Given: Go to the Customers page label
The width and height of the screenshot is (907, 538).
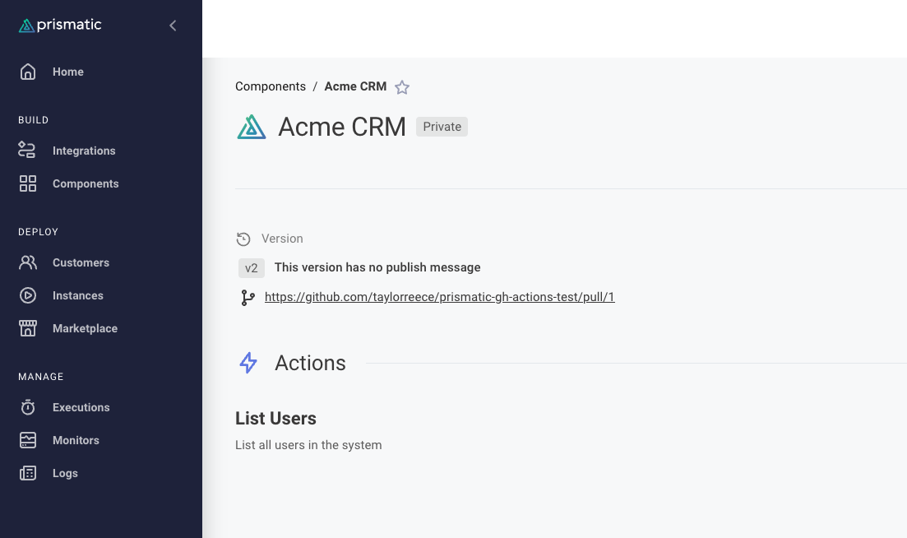Looking at the screenshot, I should coord(81,262).
